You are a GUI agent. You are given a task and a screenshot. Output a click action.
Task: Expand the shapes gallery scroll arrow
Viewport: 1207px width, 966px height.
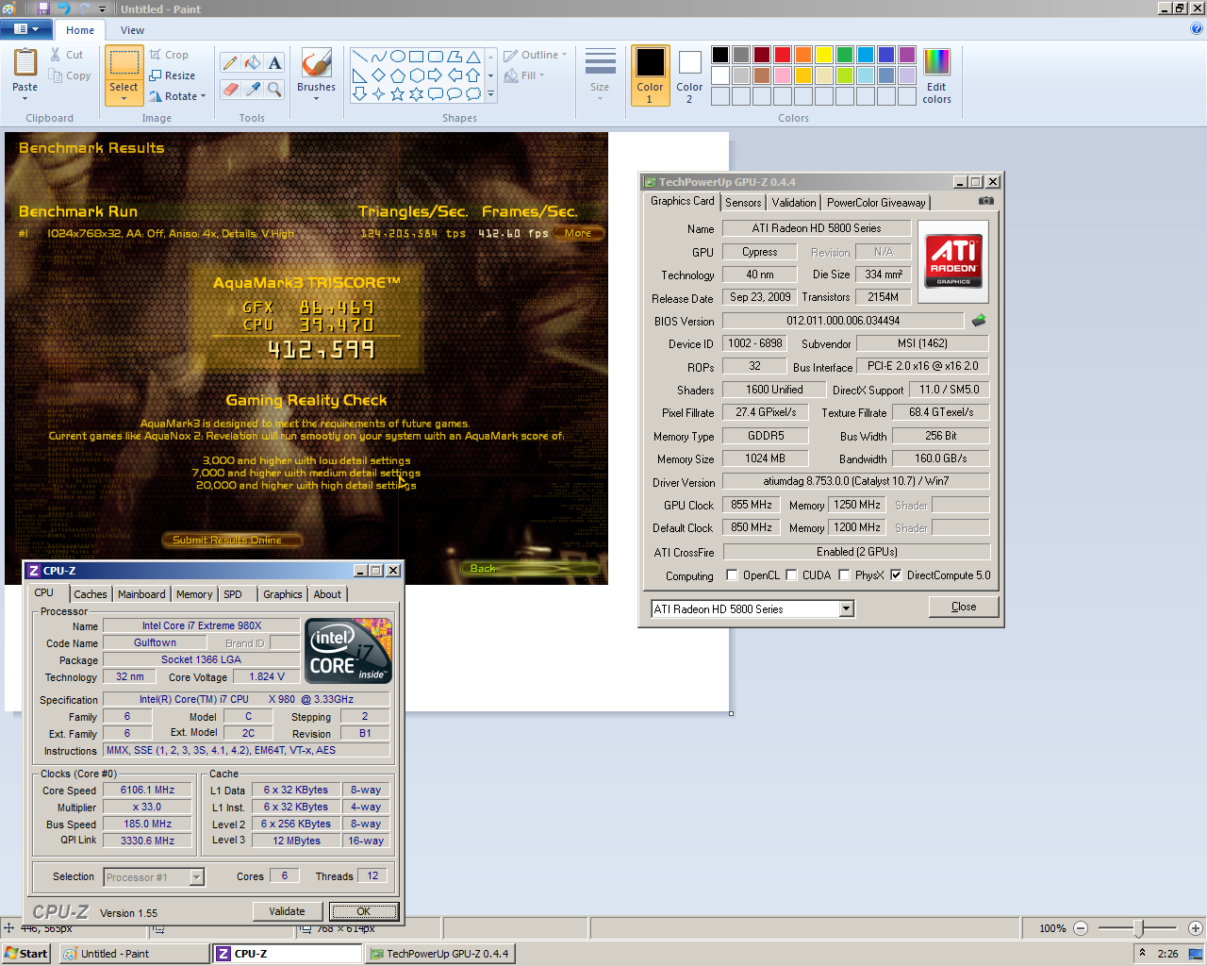pyautogui.click(x=490, y=94)
